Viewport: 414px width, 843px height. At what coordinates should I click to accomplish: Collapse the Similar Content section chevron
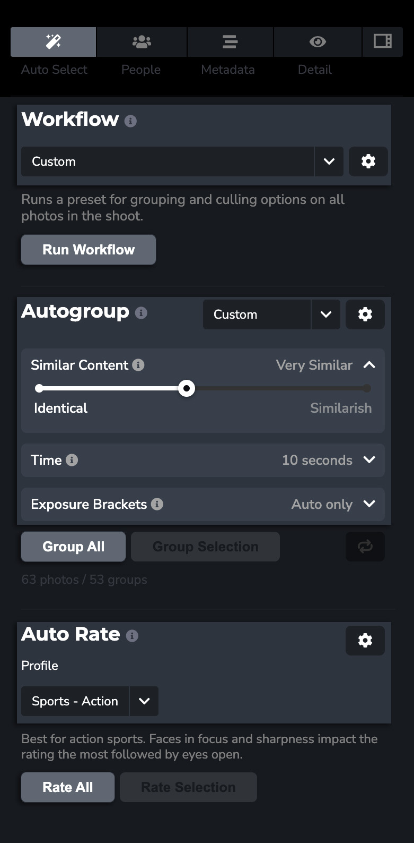[371, 365]
